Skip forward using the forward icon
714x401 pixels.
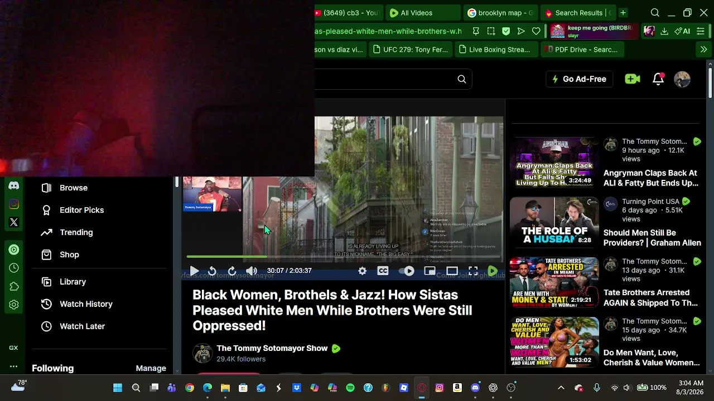point(232,271)
